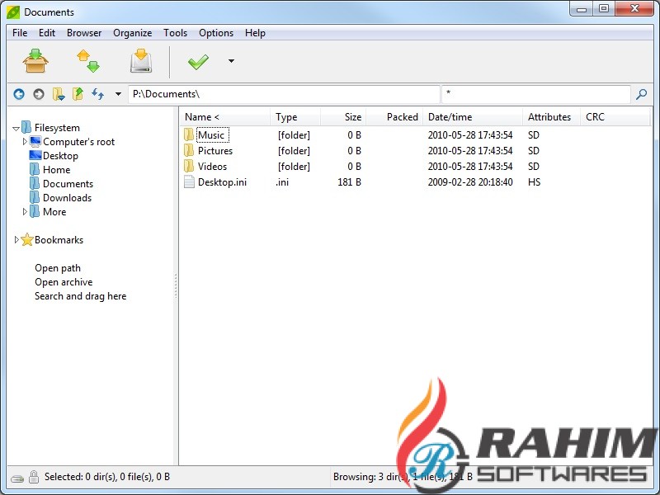
Task: Open the dropdown arrow beside the checkmark
Action: [231, 61]
